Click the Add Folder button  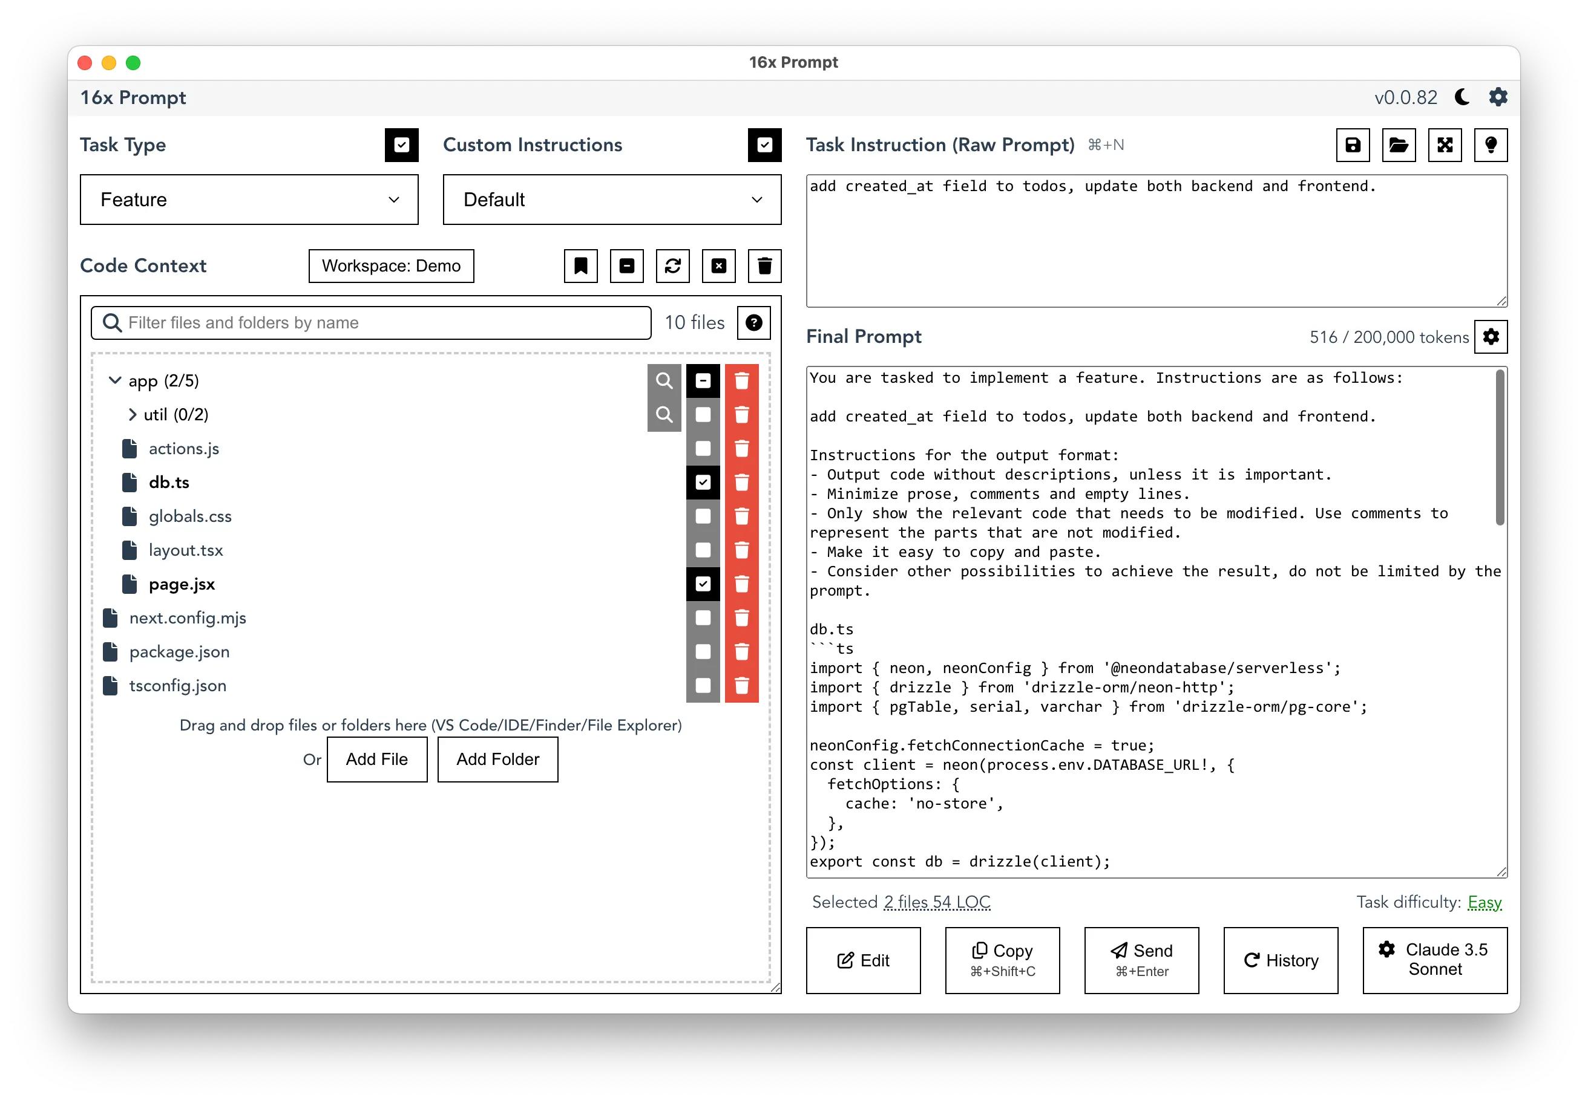[x=497, y=758]
